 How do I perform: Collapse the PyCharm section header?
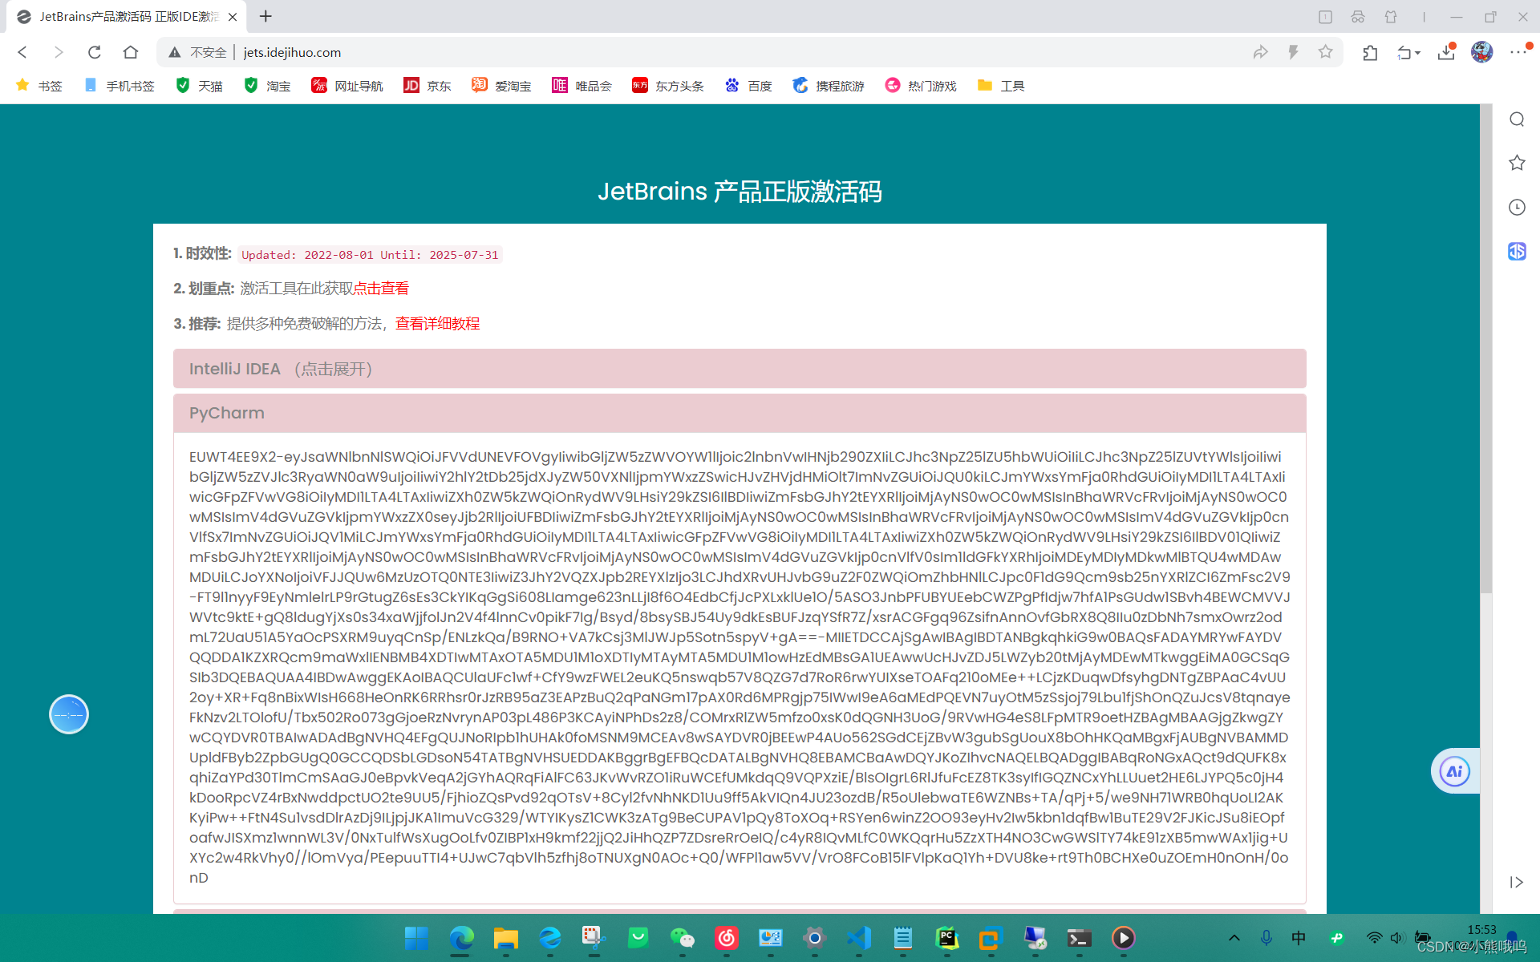pos(740,413)
